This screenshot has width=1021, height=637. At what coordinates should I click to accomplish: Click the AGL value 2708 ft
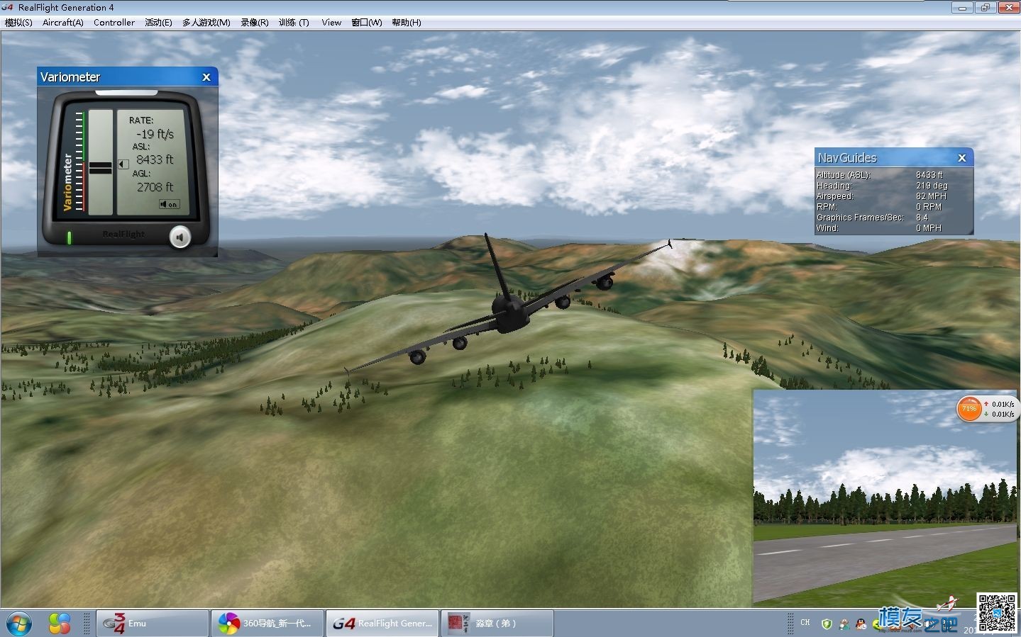[x=155, y=187]
